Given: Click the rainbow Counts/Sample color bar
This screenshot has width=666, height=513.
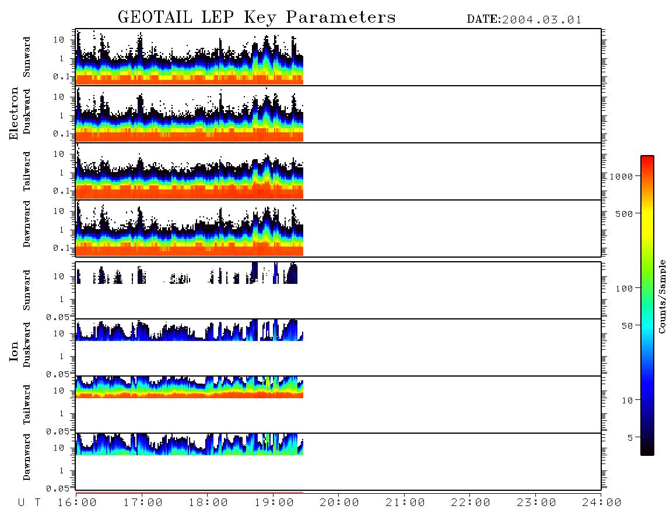Looking at the screenshot, I should click(x=647, y=305).
